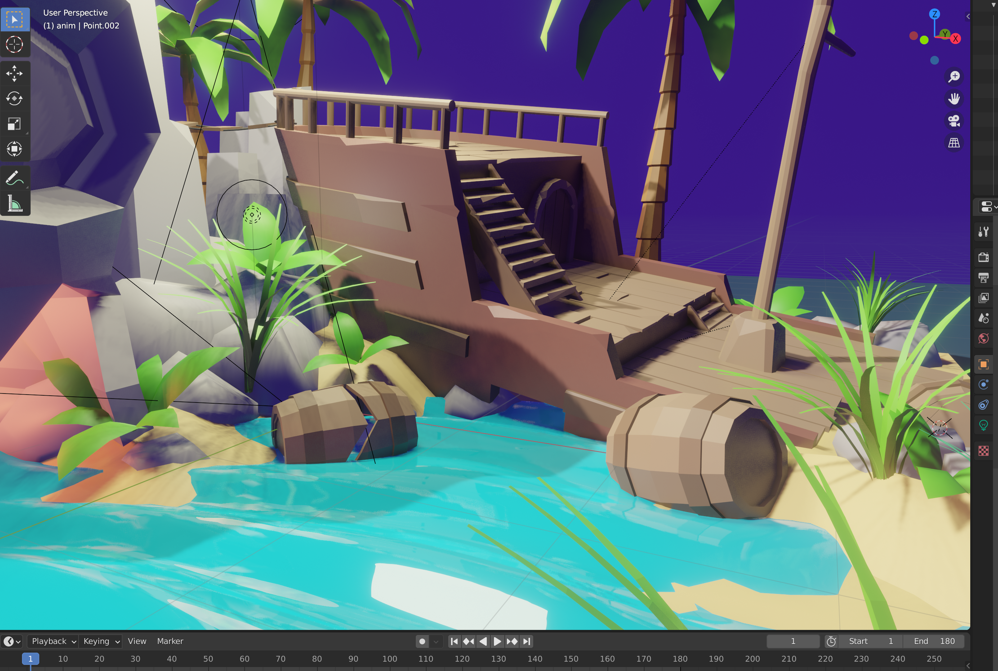The height and width of the screenshot is (671, 998).
Task: Select the Transform tool
Action: (14, 149)
